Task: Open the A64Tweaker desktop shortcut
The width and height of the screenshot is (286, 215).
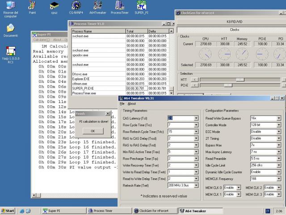Action: pyautogui.click(x=98, y=8)
